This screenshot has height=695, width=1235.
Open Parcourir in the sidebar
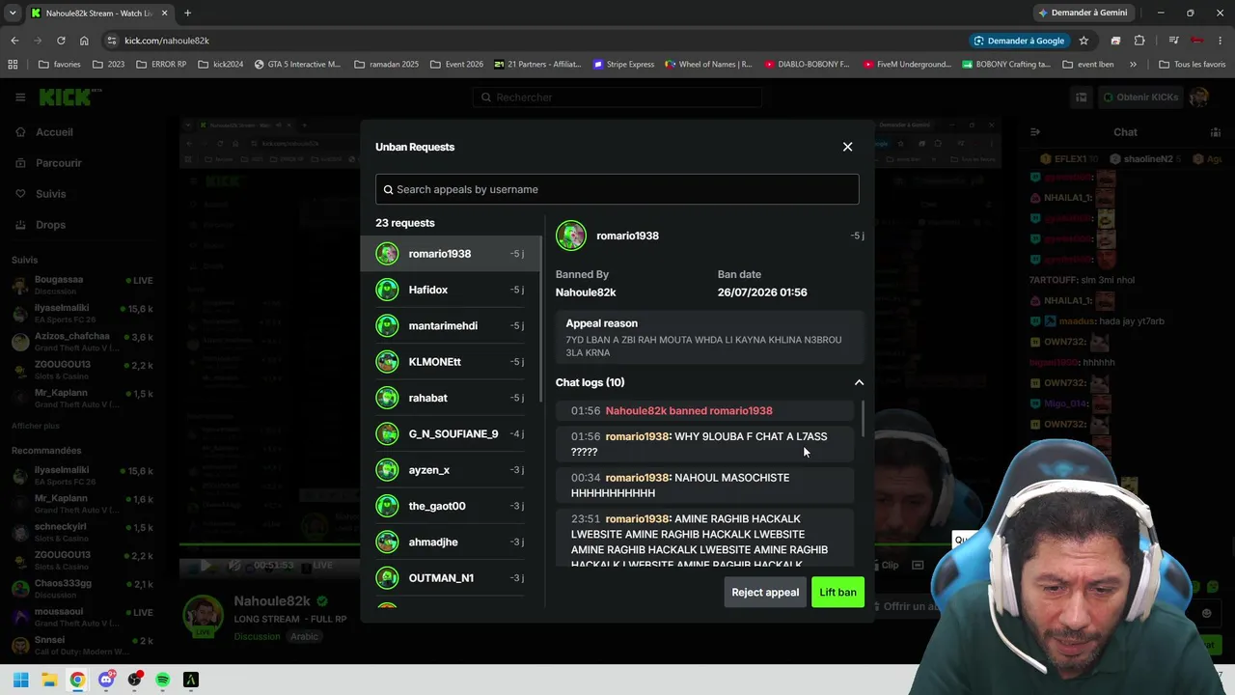pyautogui.click(x=58, y=163)
